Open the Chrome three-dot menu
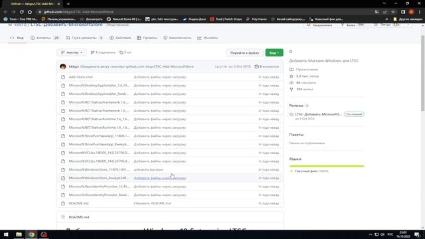 tap(420, 12)
